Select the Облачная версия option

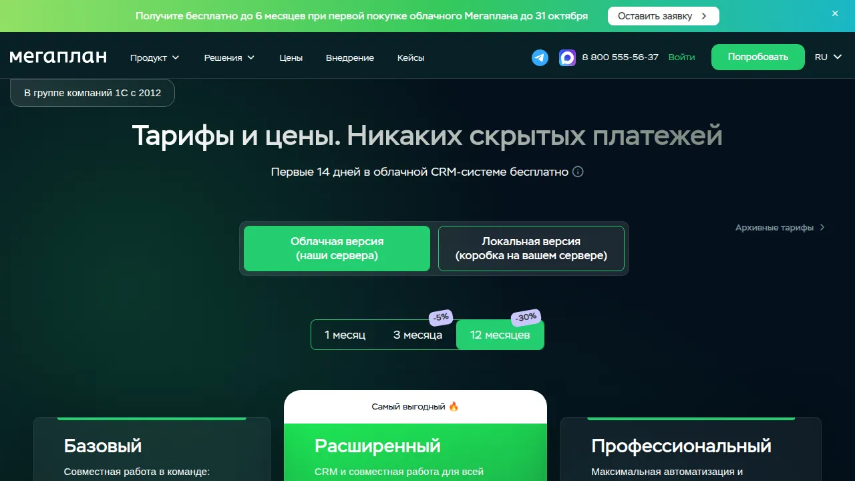[337, 249]
